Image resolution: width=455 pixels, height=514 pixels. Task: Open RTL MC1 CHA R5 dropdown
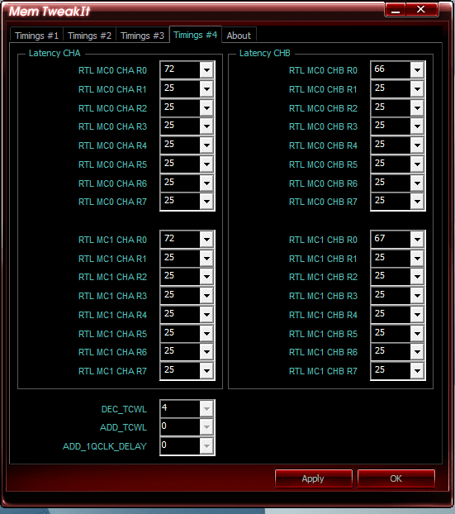(x=206, y=334)
